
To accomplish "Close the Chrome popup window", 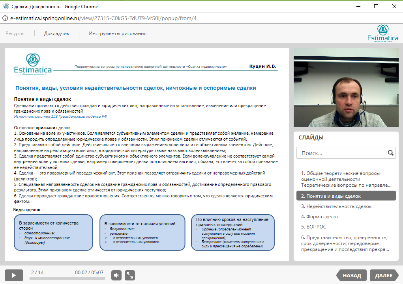I will tap(394, 6).
